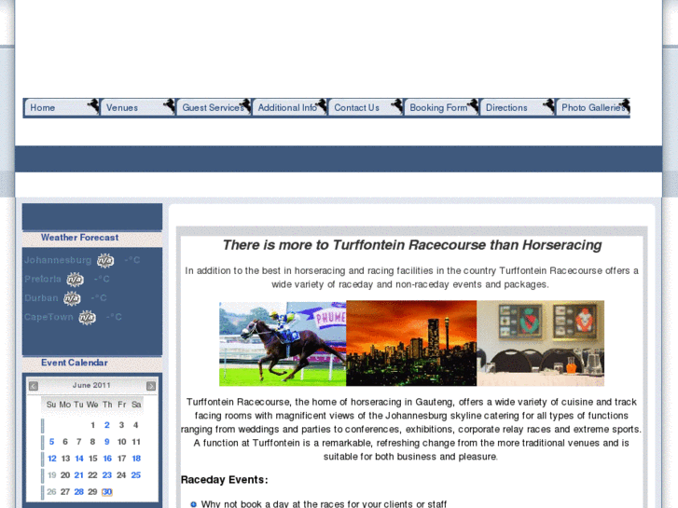
Task: Click the horse icon on Home tab
Action: [x=93, y=105]
